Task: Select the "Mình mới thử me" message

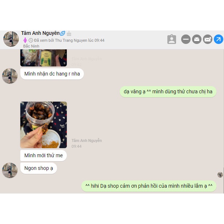Action: (44, 155)
